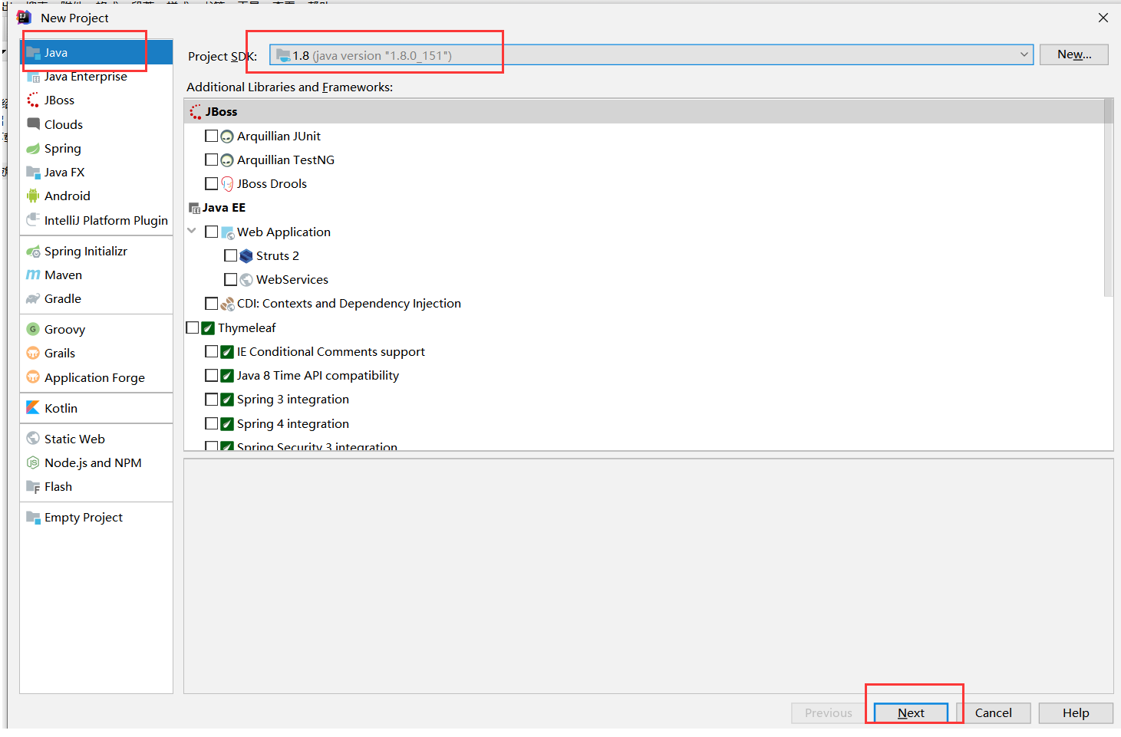Click the Android robot icon
This screenshot has width=1121, height=737.
pos(33,196)
